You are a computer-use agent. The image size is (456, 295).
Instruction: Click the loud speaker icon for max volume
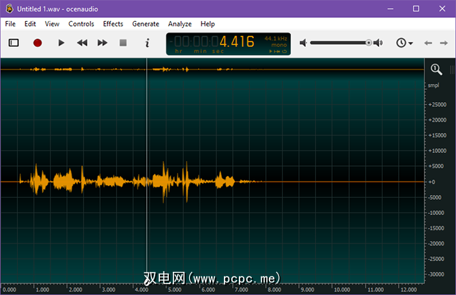pos(378,43)
